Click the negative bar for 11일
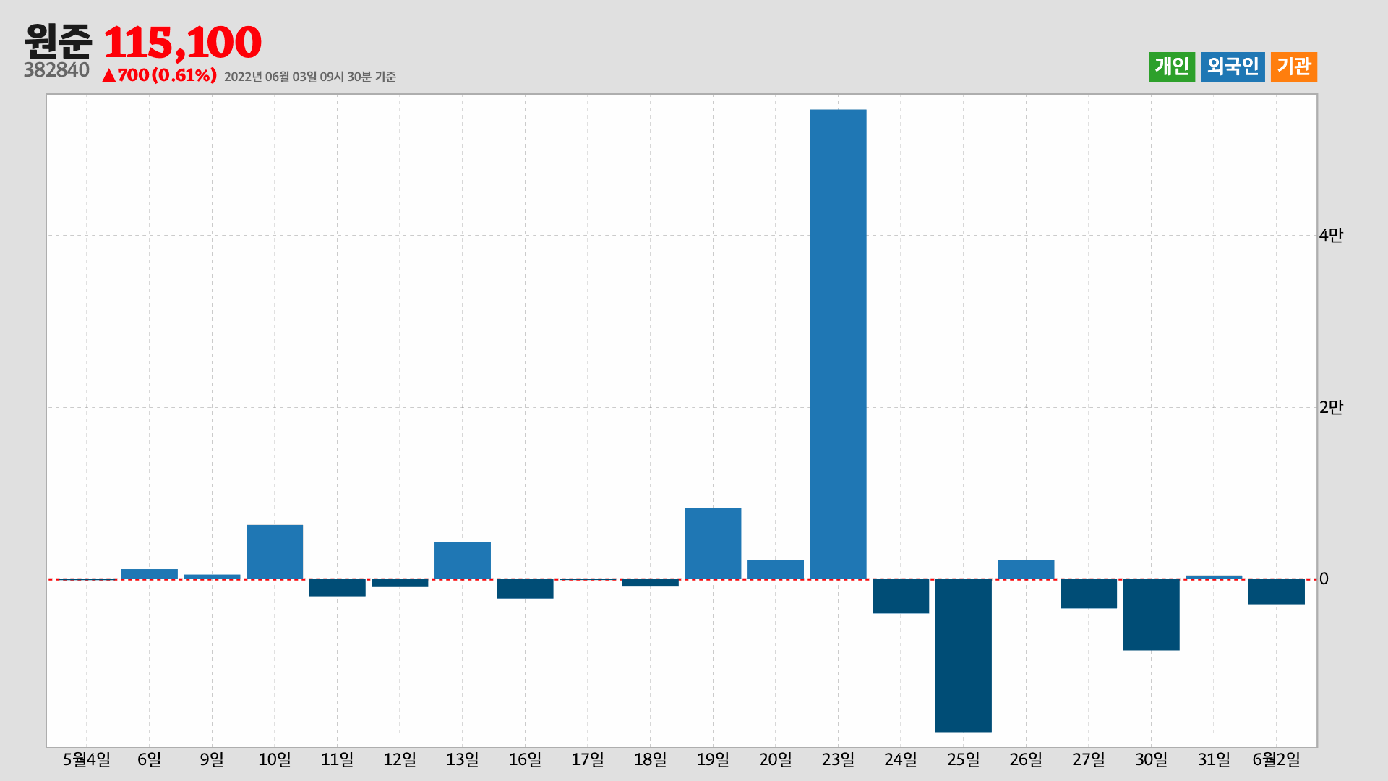1388x781 pixels. tap(338, 588)
